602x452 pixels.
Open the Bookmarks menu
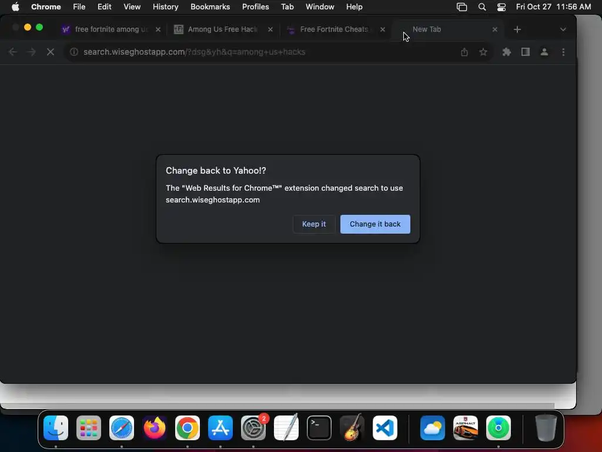pos(210,7)
